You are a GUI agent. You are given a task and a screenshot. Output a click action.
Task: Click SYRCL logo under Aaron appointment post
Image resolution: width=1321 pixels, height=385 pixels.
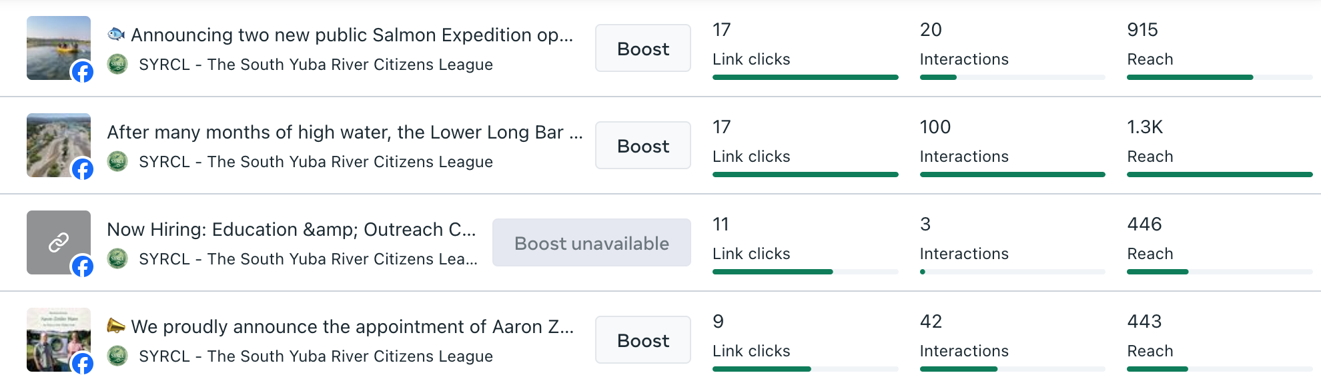click(x=117, y=356)
